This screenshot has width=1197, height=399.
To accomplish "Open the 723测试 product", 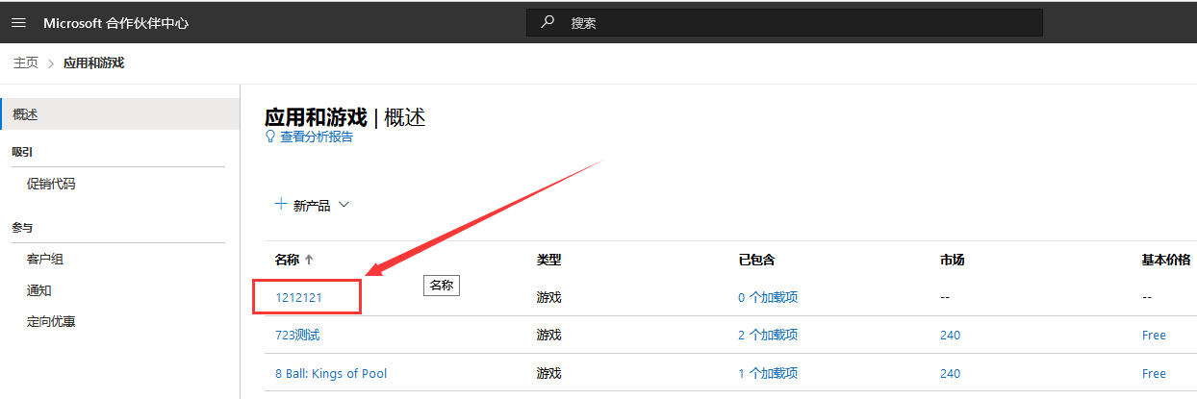I will click(x=297, y=336).
